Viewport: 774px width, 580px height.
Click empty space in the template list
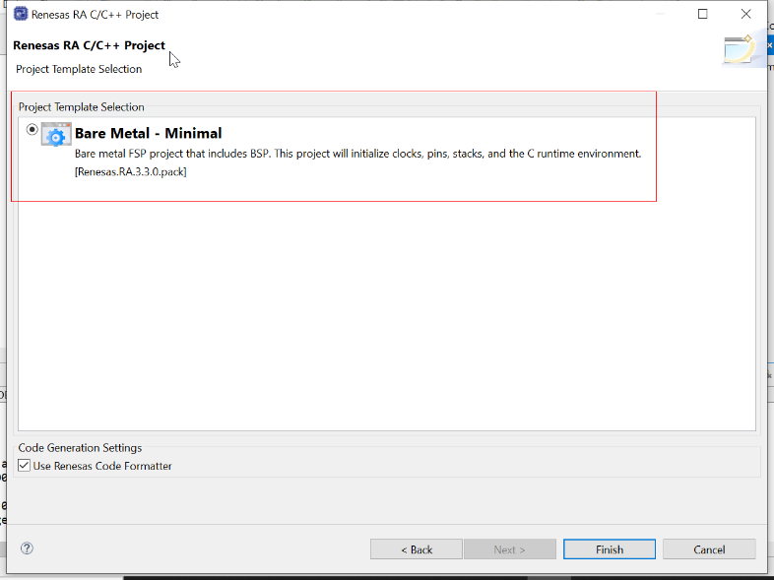pyautogui.click(x=386, y=315)
